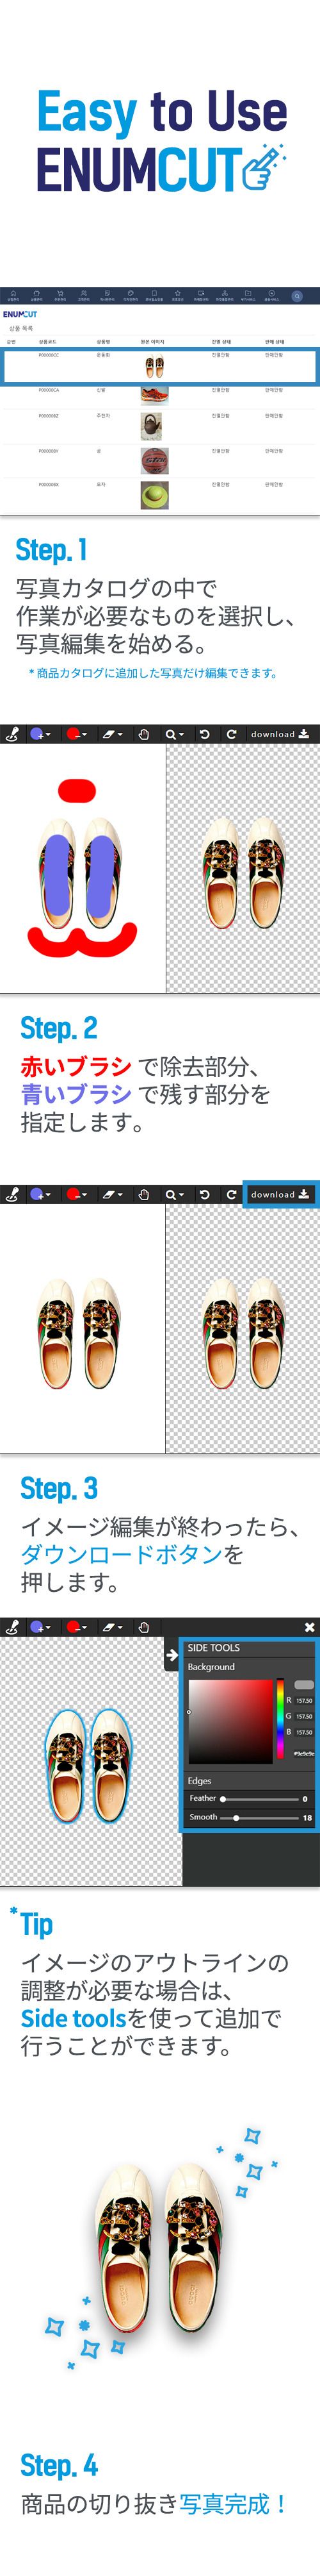The image size is (320, 2576).
Task: Click redo in the editor above Step 3
Action: (231, 1194)
